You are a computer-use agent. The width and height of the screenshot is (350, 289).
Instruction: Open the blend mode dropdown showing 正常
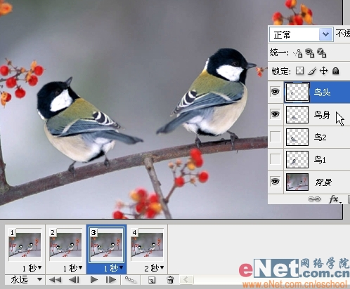point(302,34)
